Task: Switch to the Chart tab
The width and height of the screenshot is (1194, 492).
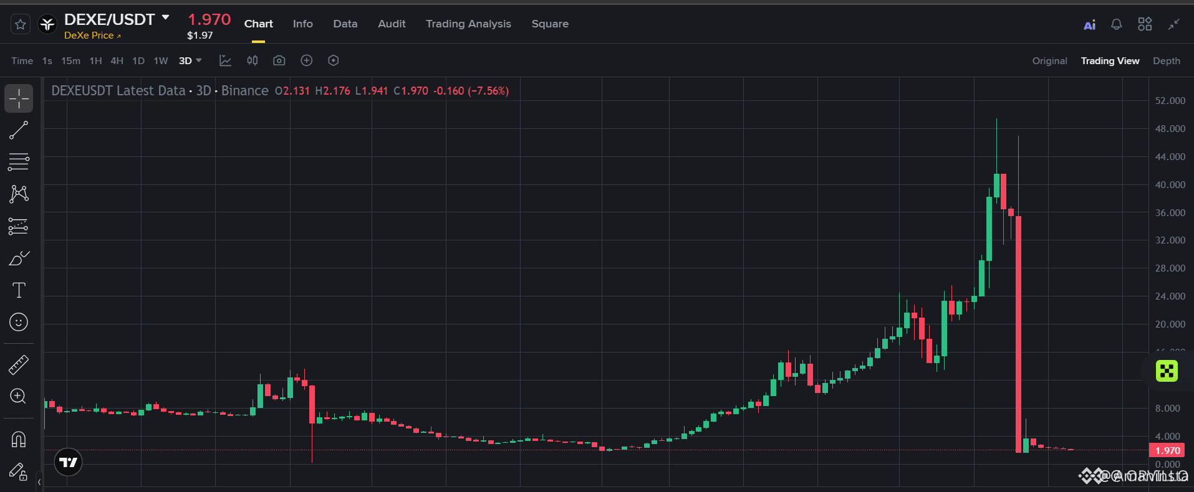Action: click(258, 24)
